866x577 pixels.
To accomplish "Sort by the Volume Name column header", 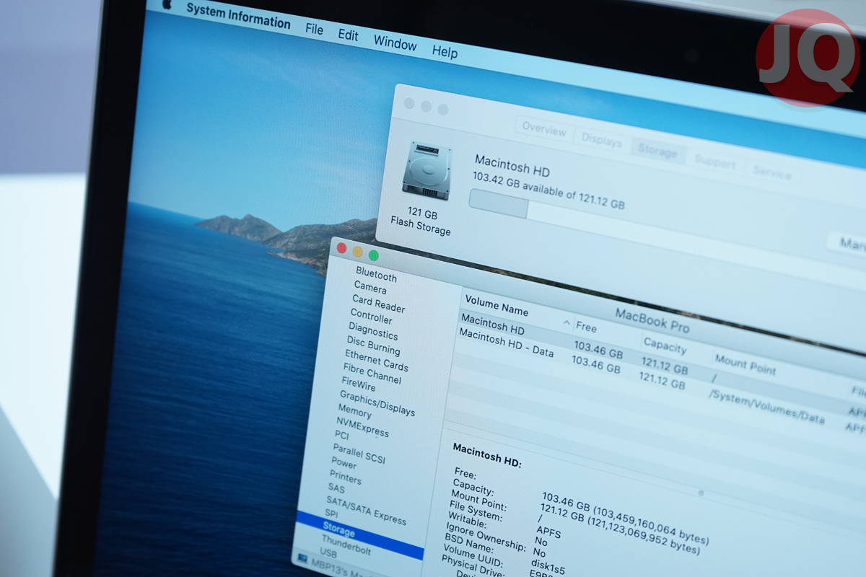I will pos(497,305).
